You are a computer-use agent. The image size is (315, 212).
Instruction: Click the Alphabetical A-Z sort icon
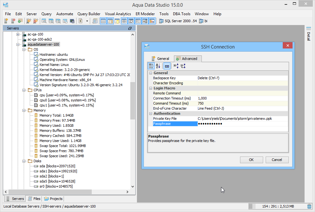(158, 66)
